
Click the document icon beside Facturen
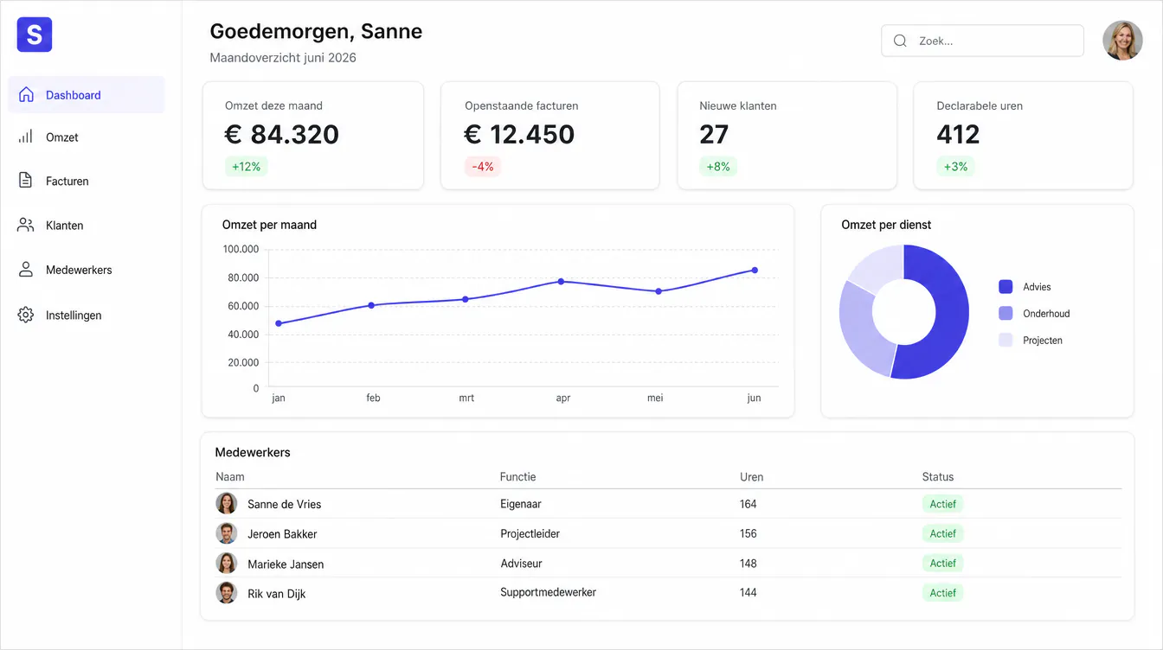click(x=26, y=181)
